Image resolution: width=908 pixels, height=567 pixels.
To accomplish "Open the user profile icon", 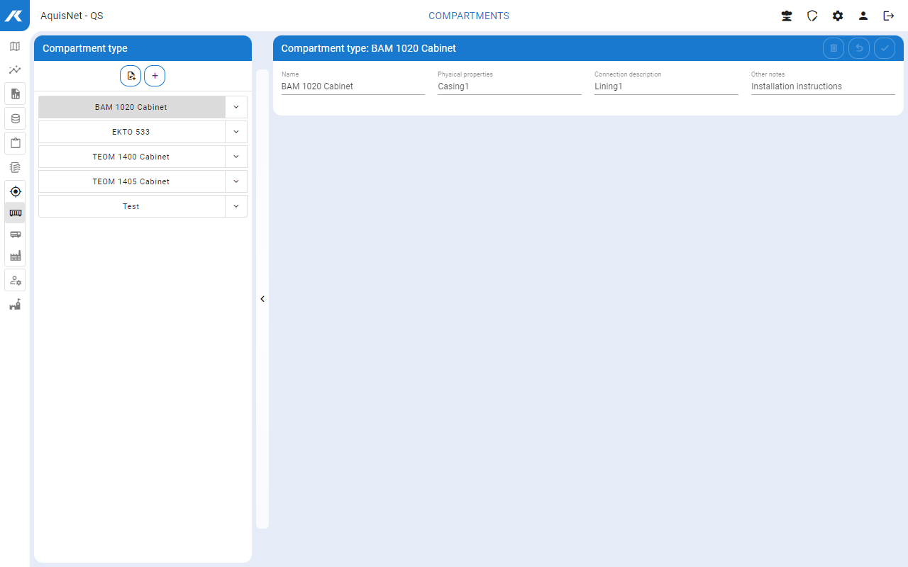I will (863, 16).
